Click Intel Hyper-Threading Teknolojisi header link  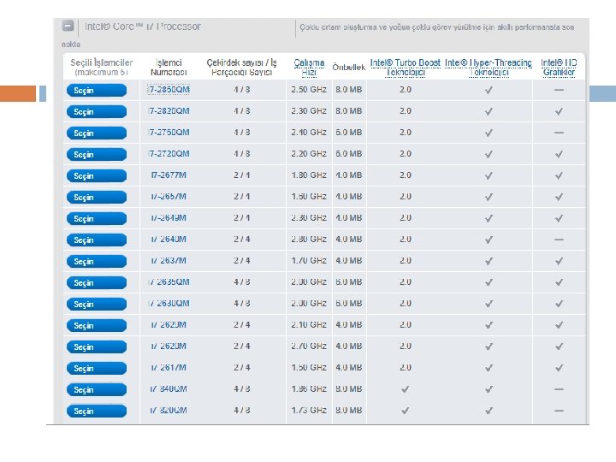pyautogui.click(x=489, y=68)
